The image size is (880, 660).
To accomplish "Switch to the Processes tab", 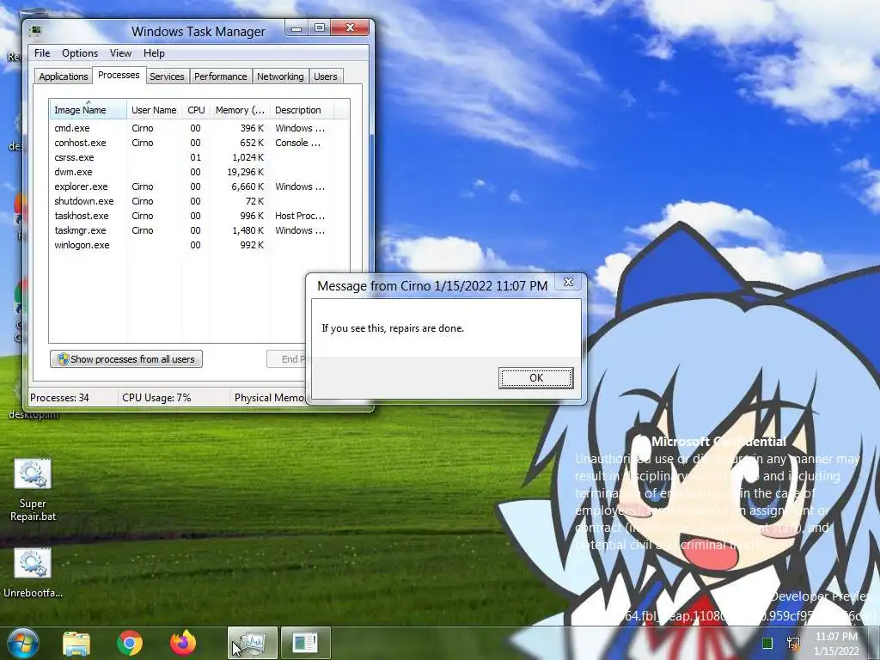I will pyautogui.click(x=119, y=76).
